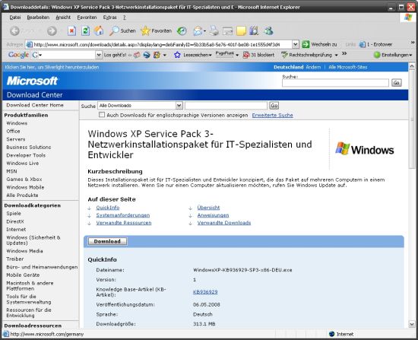Click the Silverlight download banner link
This screenshot has width=418, height=340.
52,67
